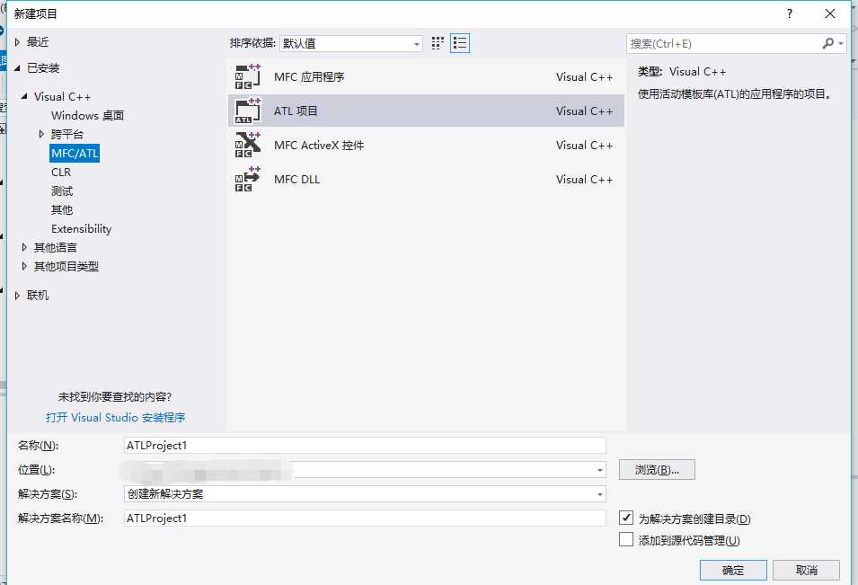This screenshot has width=858, height=585.
Task: Expand the 其他语言 tree node
Action: [x=24, y=247]
